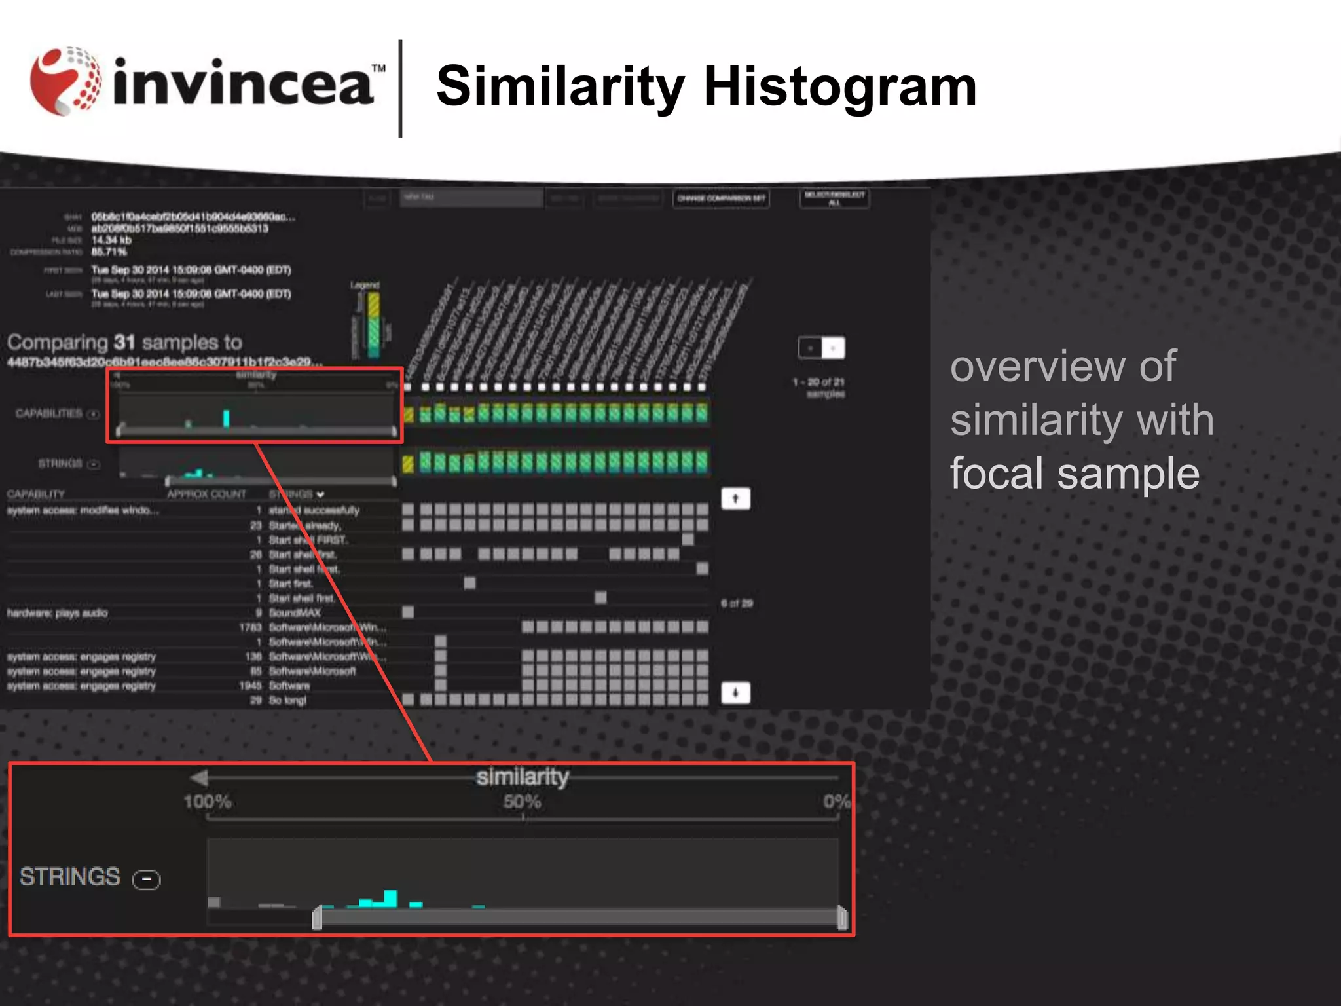Click the 'Comparing 31 samples to' heading
This screenshot has height=1006, width=1341.
pyautogui.click(x=124, y=342)
